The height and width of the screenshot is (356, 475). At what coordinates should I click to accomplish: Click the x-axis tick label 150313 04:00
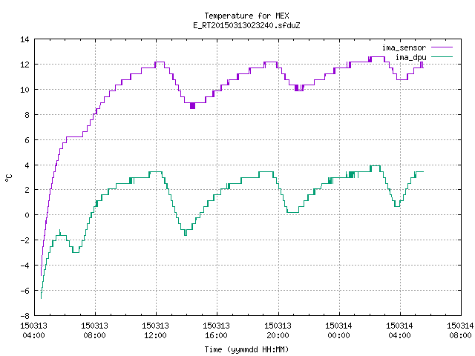coord(33,331)
